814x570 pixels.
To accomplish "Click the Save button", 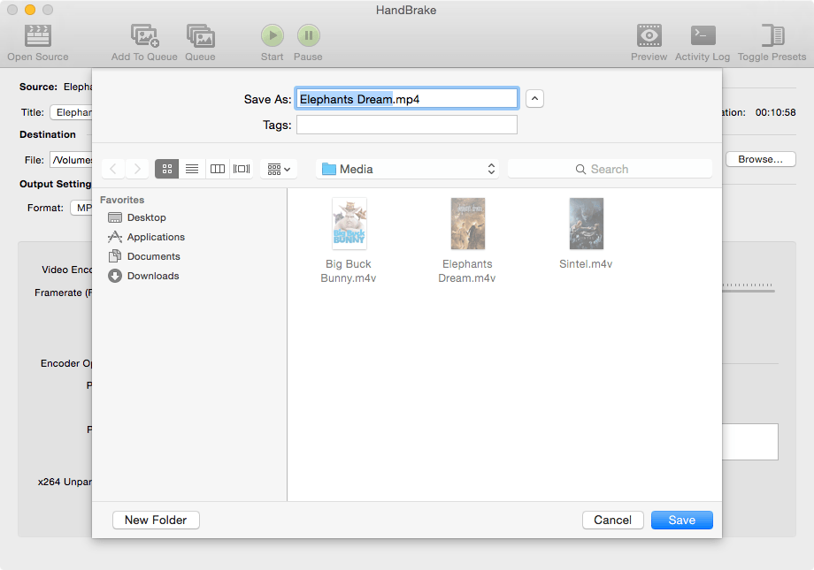I will tap(681, 521).
